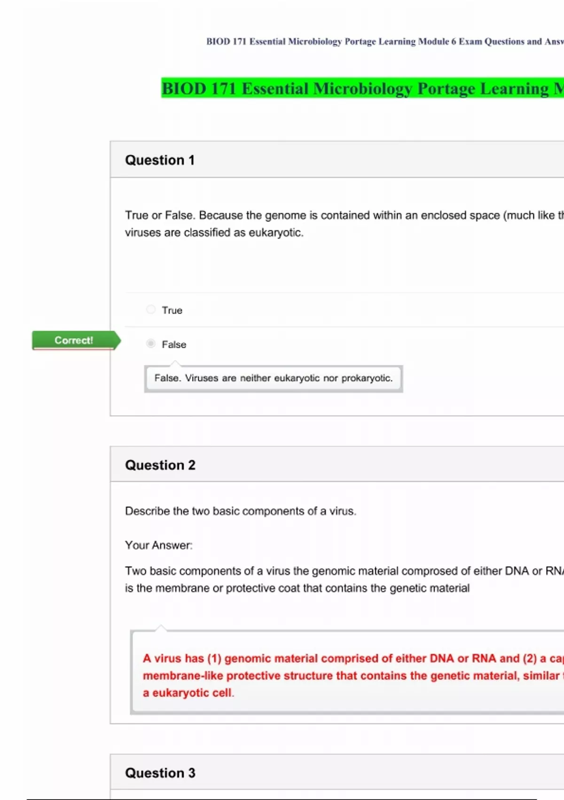The height and width of the screenshot is (800, 564).
Task: Click the 'Your Answer:' label
Action: click(x=159, y=545)
